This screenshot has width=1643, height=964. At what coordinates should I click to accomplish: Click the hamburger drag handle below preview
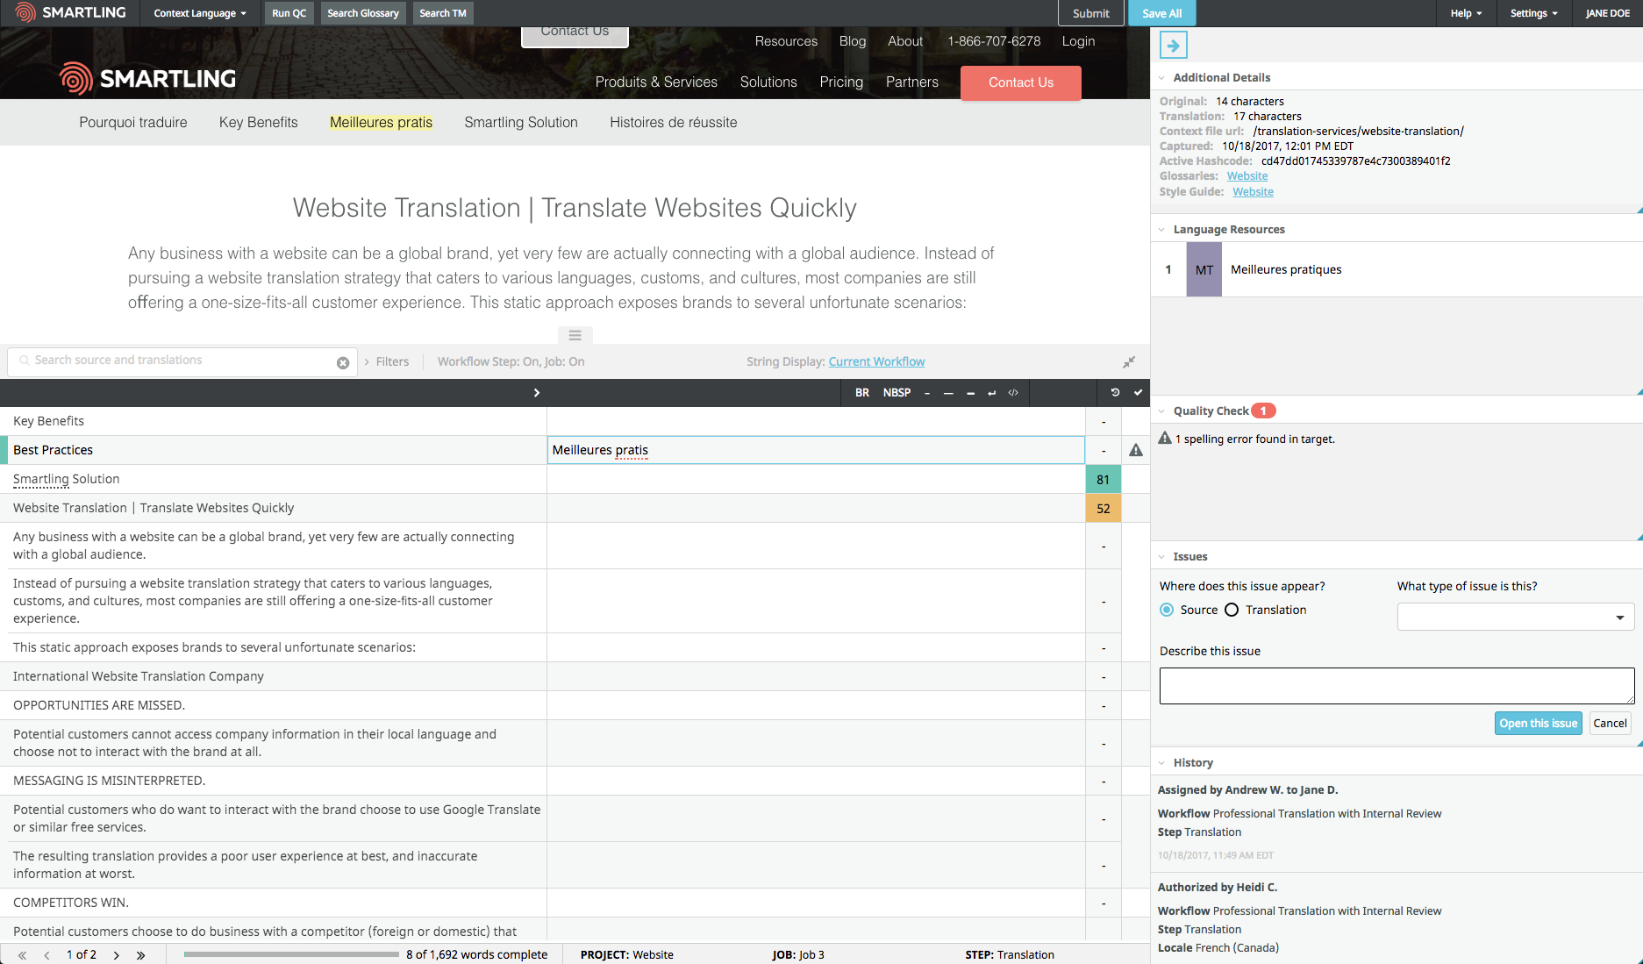[x=575, y=335]
